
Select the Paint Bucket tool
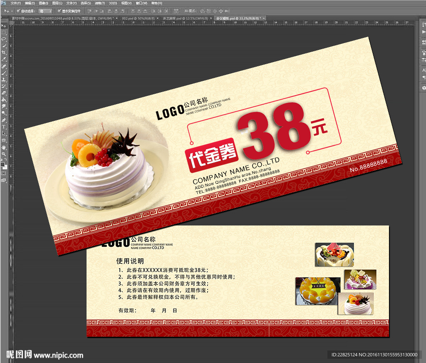[4, 99]
